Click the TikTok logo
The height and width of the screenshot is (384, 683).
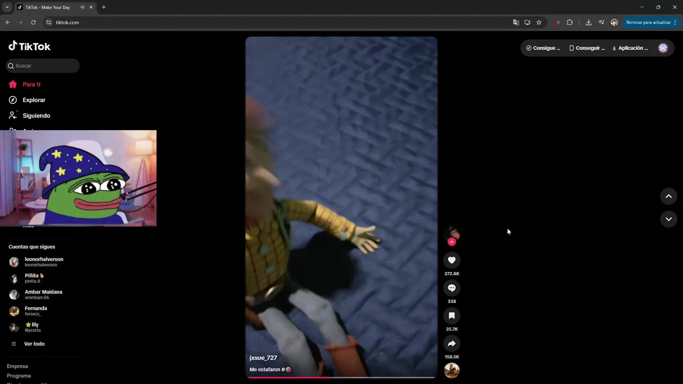click(29, 46)
